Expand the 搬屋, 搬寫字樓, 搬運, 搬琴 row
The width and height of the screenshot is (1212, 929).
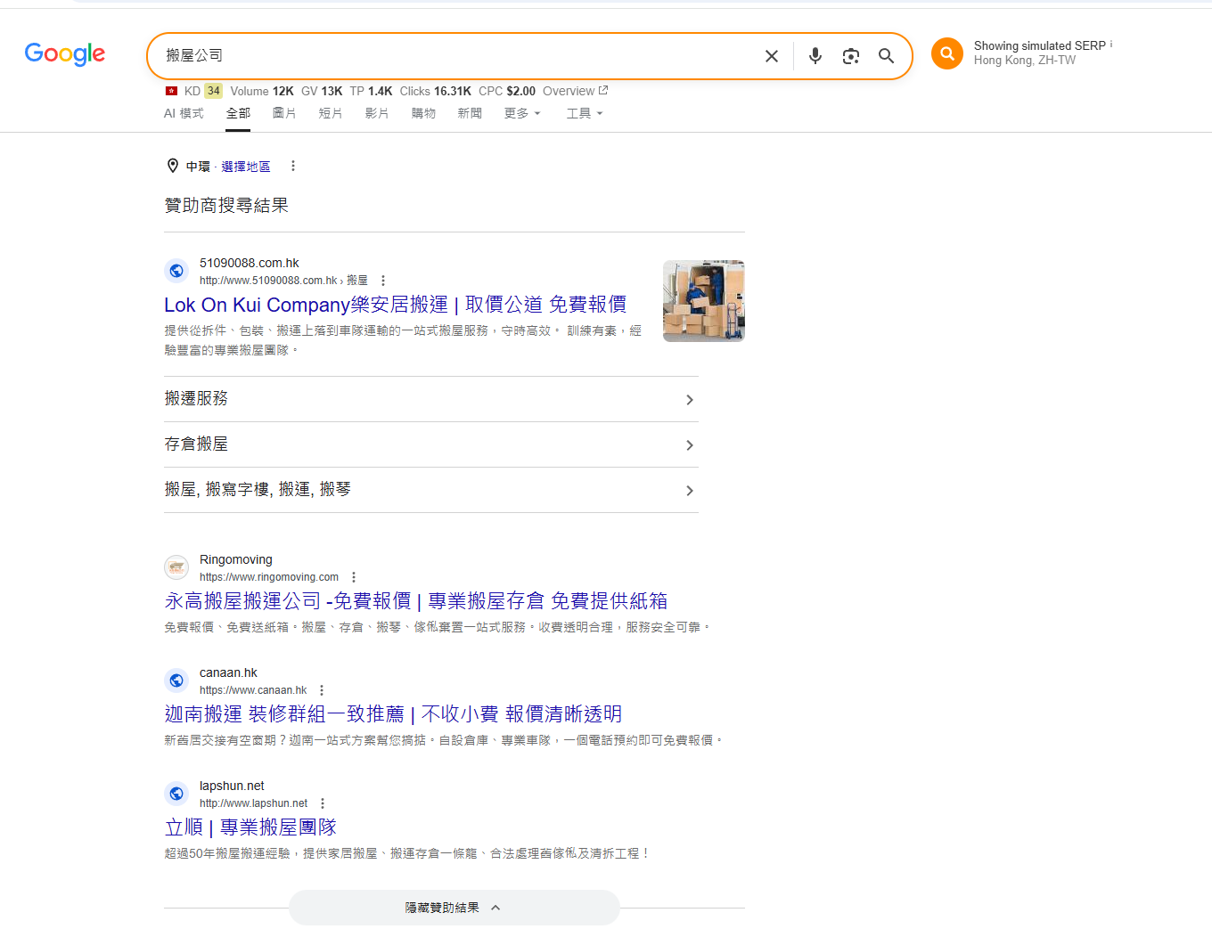click(x=431, y=490)
